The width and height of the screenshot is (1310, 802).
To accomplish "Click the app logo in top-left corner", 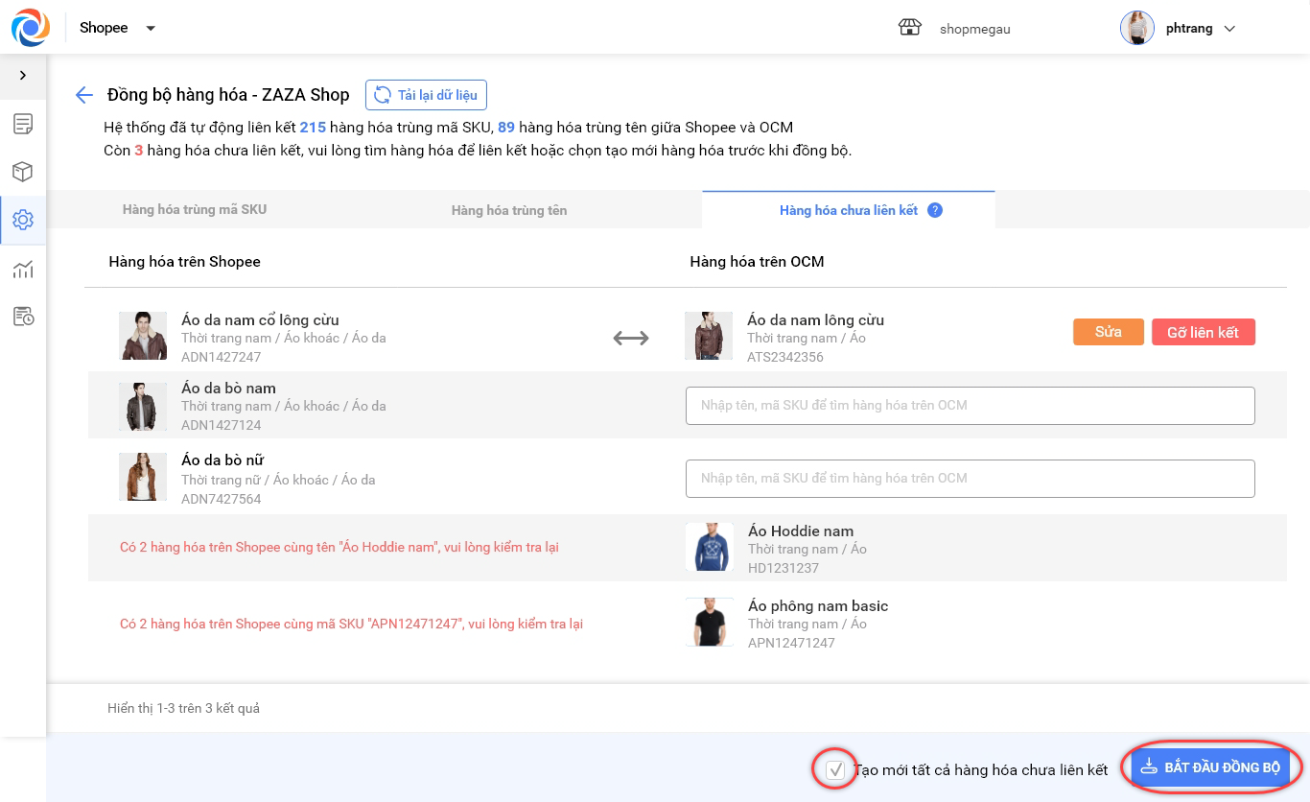I will pyautogui.click(x=31, y=28).
